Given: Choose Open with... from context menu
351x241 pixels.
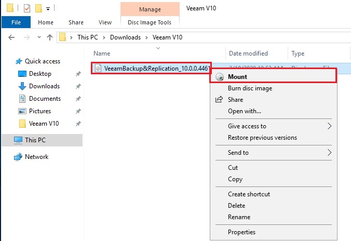Looking at the screenshot, I should pos(245,111).
